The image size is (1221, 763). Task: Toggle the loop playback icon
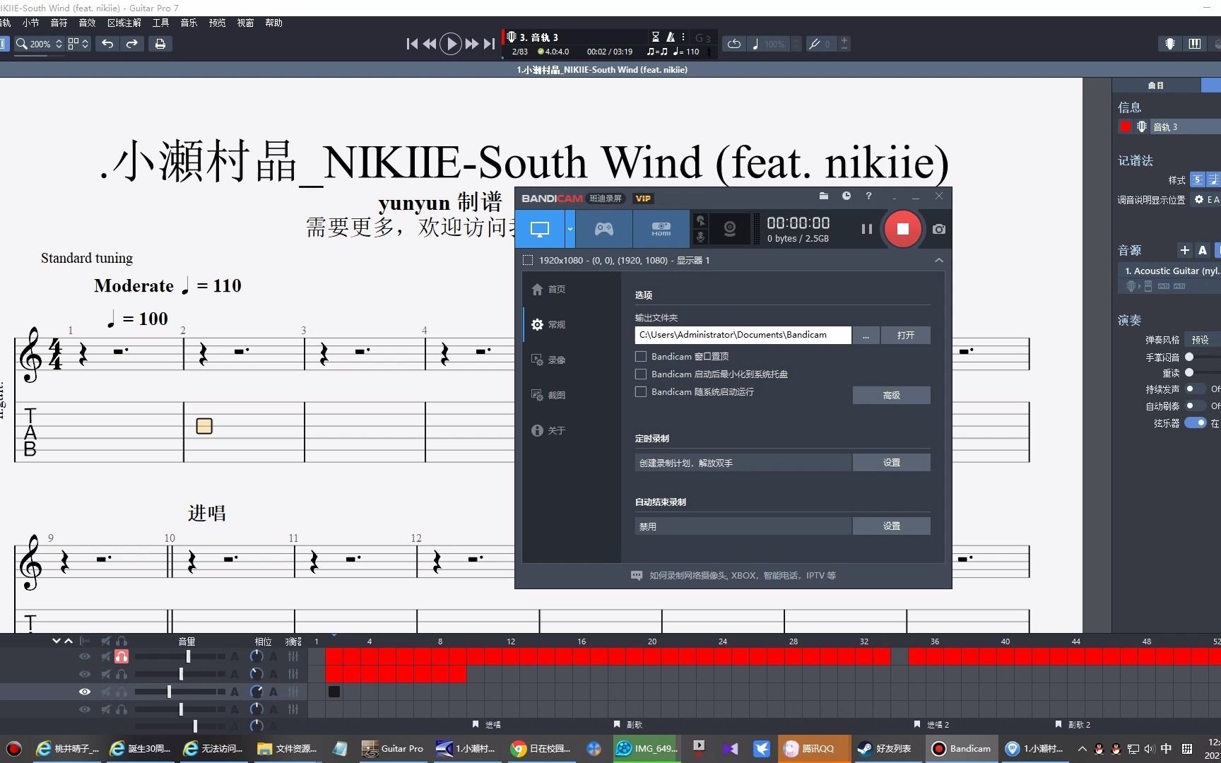(734, 44)
